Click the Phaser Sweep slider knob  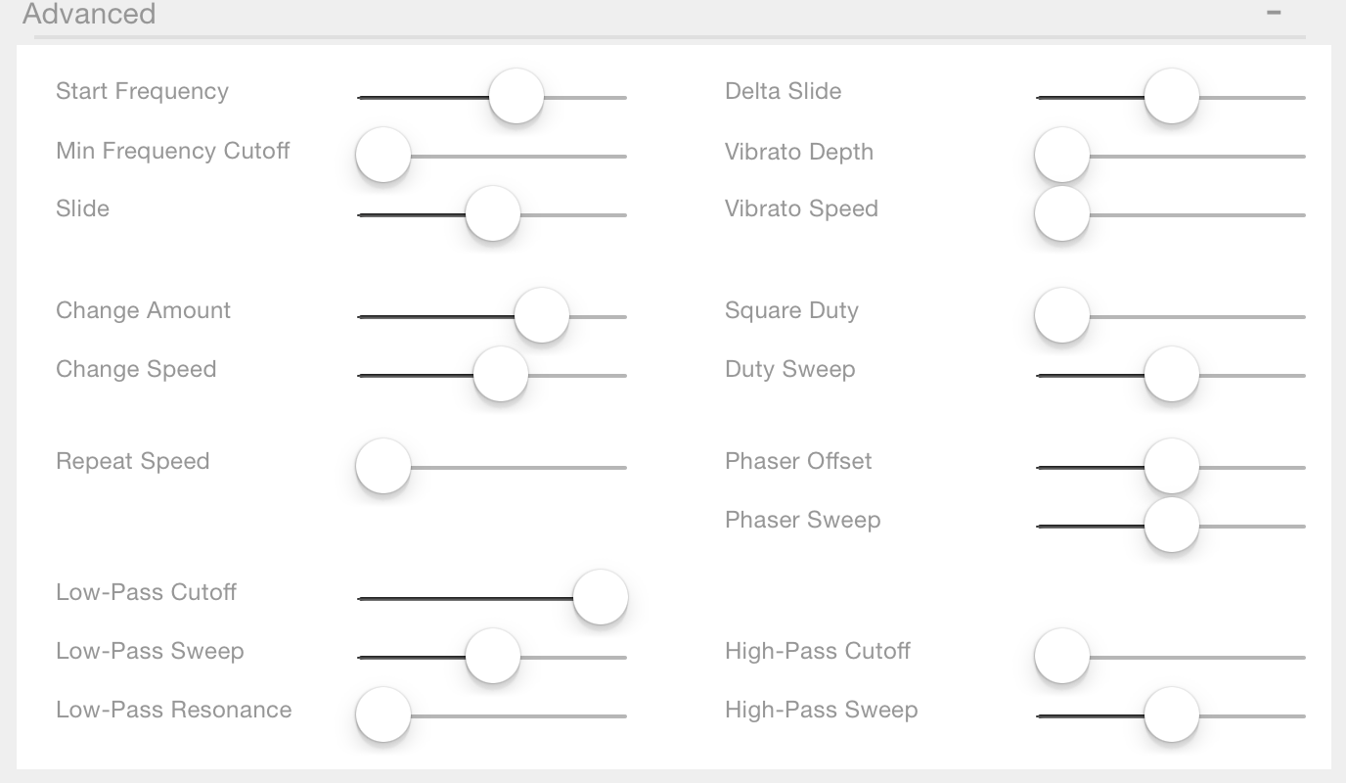tap(1172, 525)
